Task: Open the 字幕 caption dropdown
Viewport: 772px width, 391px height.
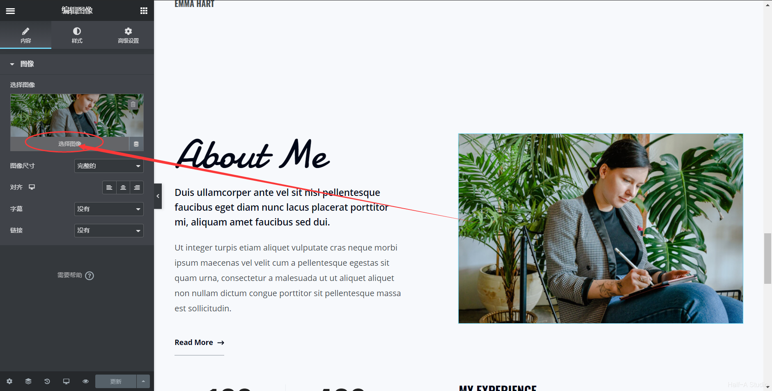Action: pyautogui.click(x=109, y=209)
